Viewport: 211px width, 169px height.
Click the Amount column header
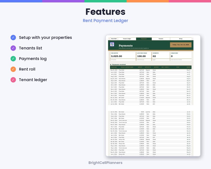click(x=140, y=67)
